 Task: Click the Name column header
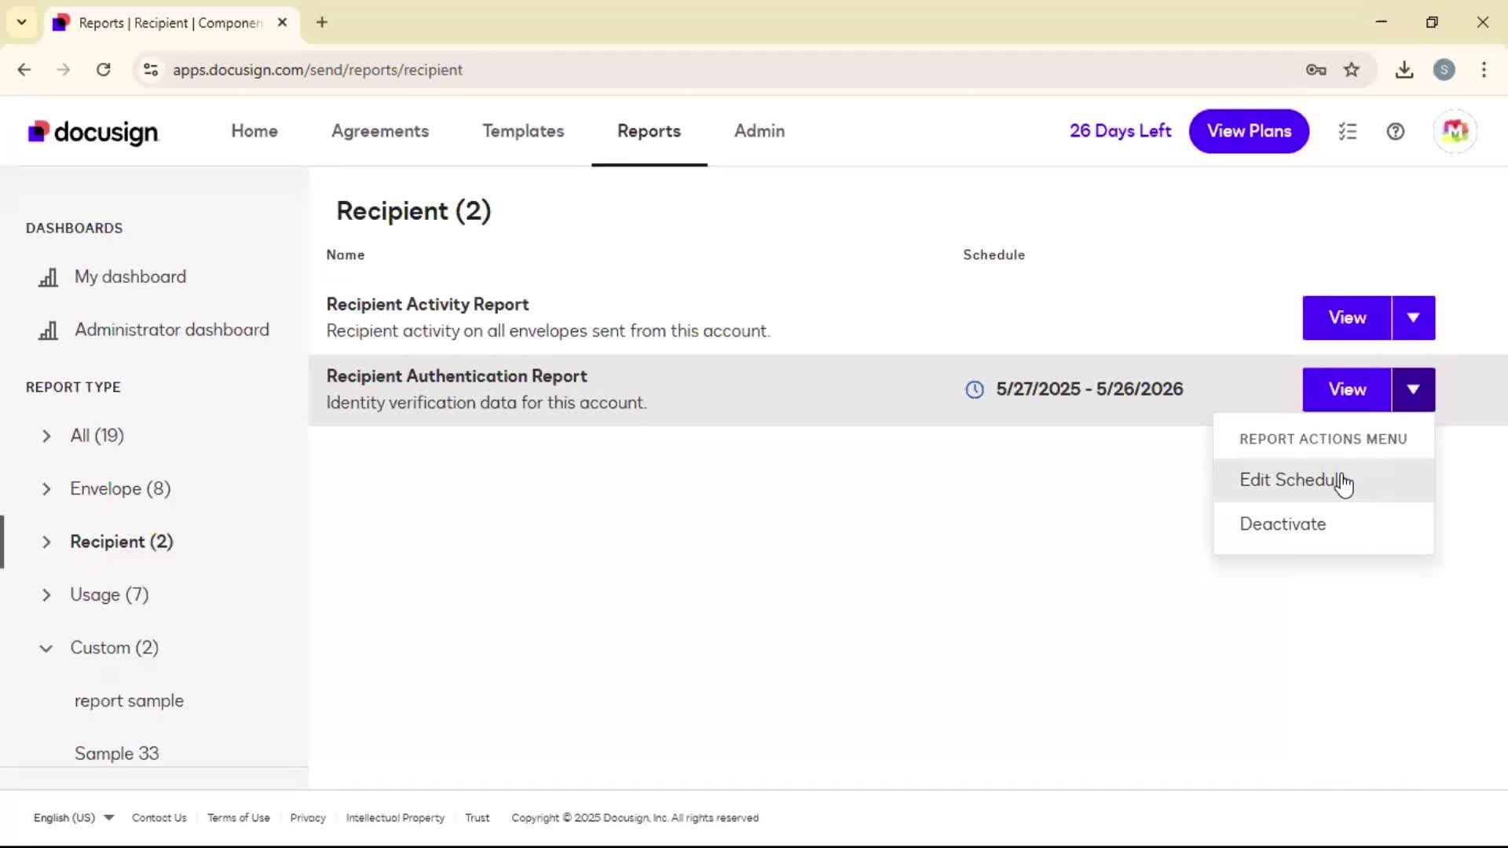click(x=346, y=255)
